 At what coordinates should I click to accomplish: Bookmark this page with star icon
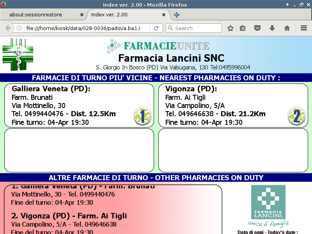(x=230, y=28)
